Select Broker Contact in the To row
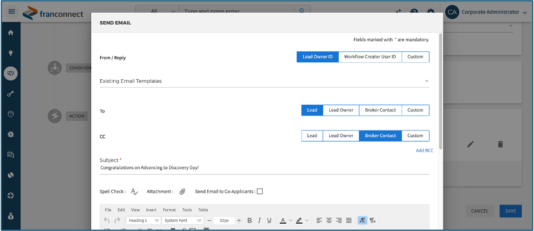 (x=381, y=110)
